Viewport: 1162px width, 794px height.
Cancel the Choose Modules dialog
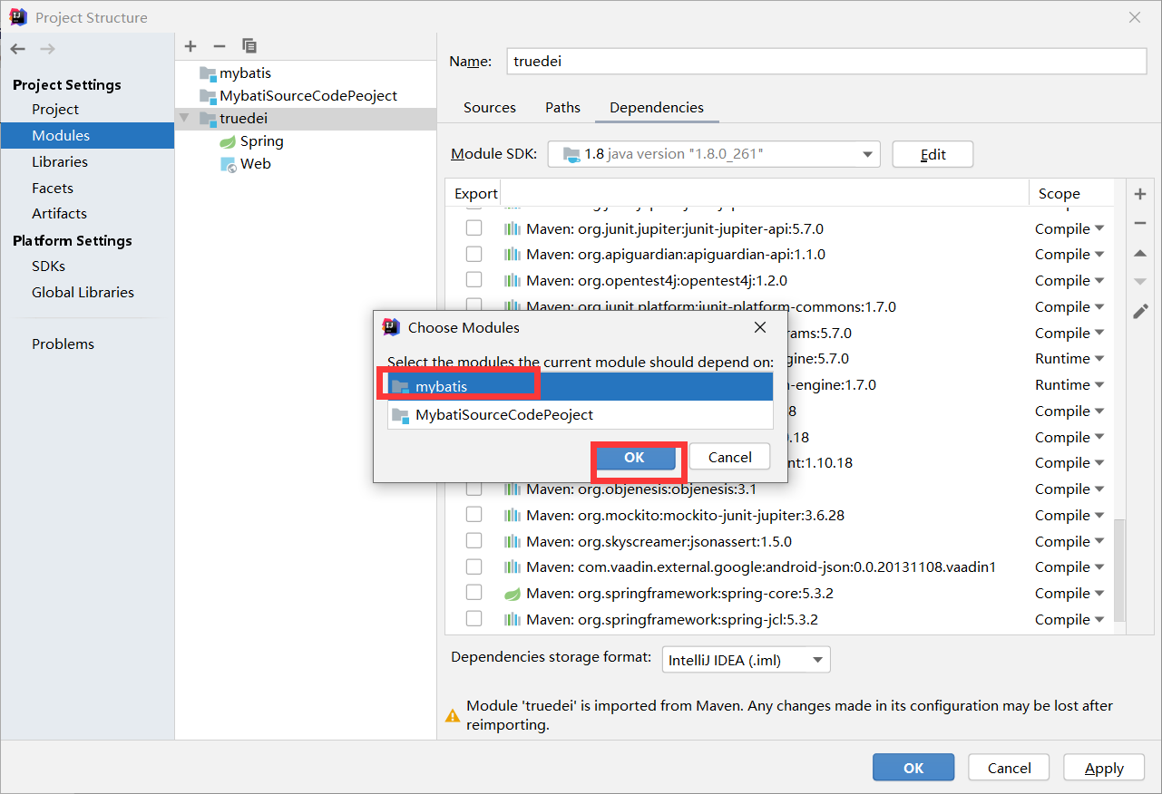(x=730, y=457)
